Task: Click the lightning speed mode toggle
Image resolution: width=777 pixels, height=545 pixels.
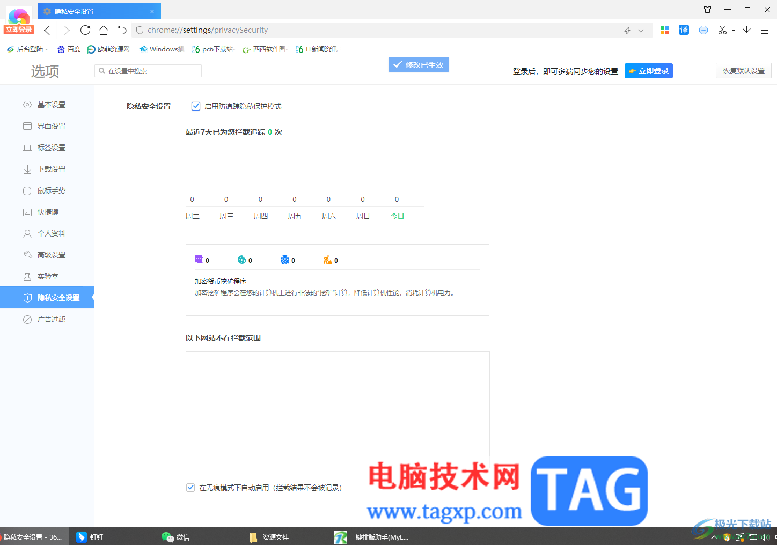Action: click(627, 30)
